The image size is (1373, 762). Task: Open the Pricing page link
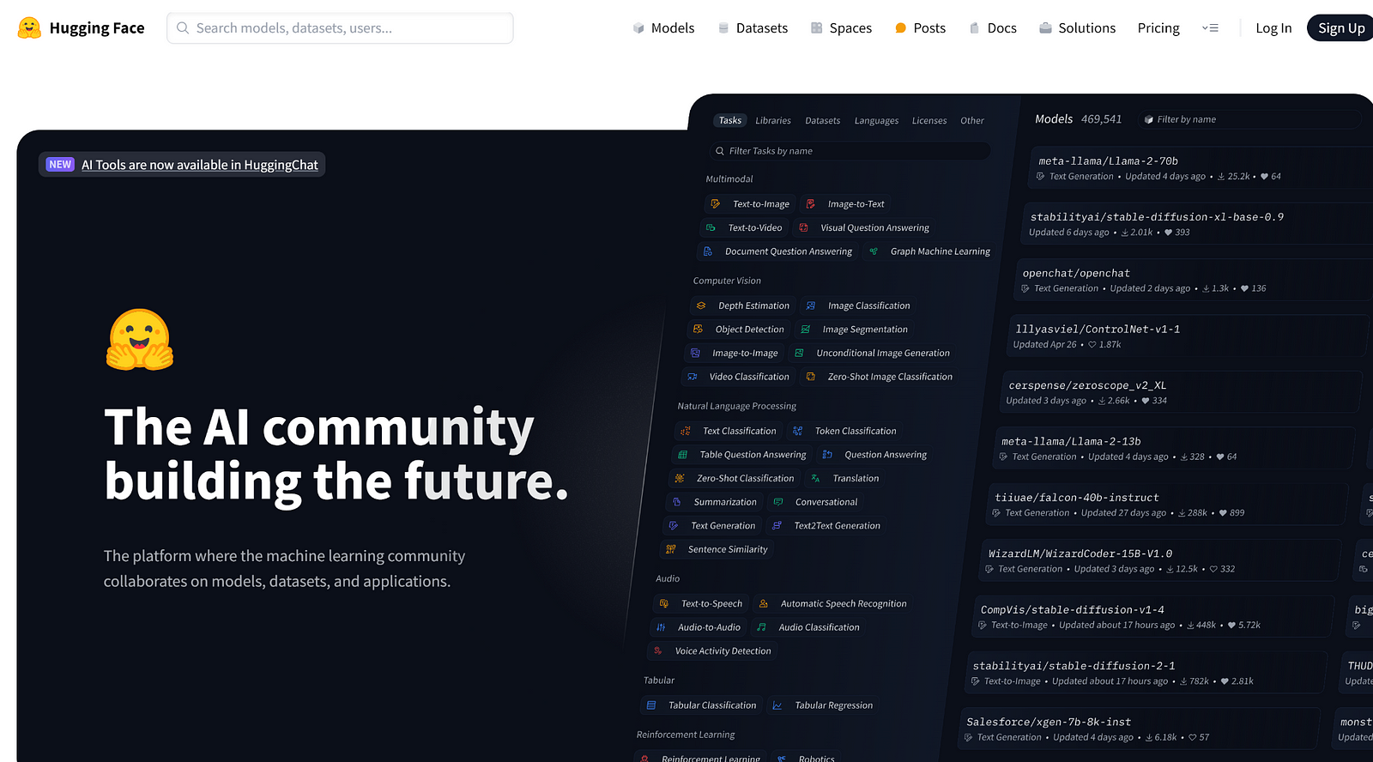tap(1158, 28)
